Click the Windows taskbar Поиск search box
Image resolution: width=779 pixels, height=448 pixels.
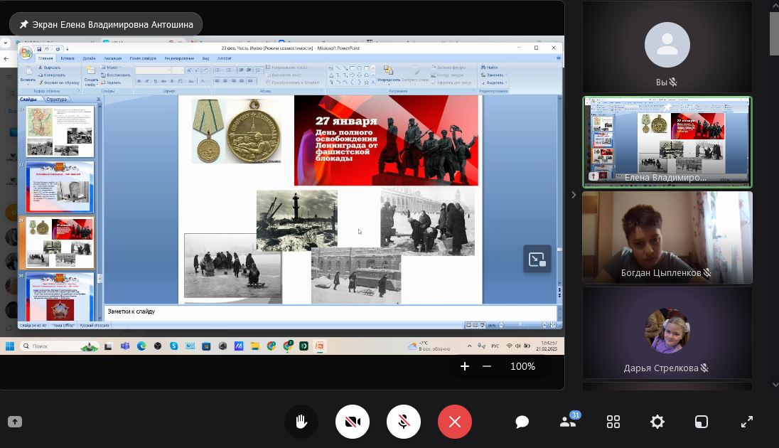pyautogui.click(x=58, y=346)
